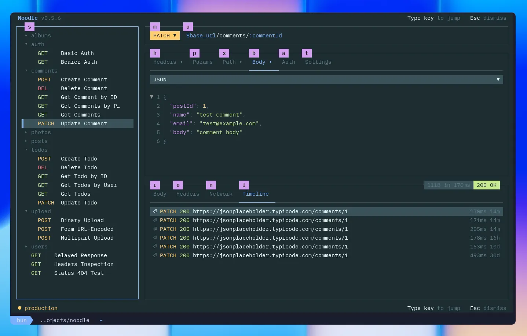The height and width of the screenshot is (336, 527).
Task: Collapse the todos folder
Action: (x=36, y=150)
